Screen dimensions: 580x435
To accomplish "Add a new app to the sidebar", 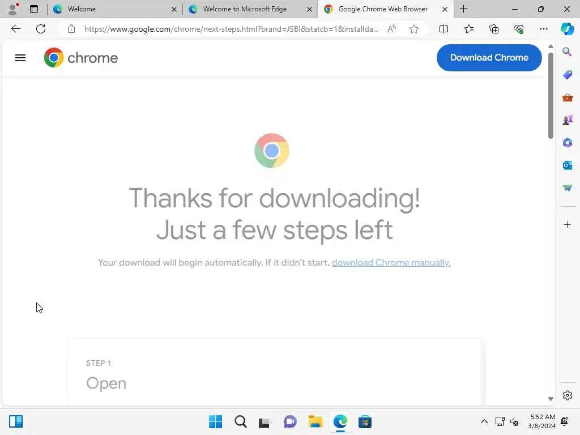I will tap(567, 224).
